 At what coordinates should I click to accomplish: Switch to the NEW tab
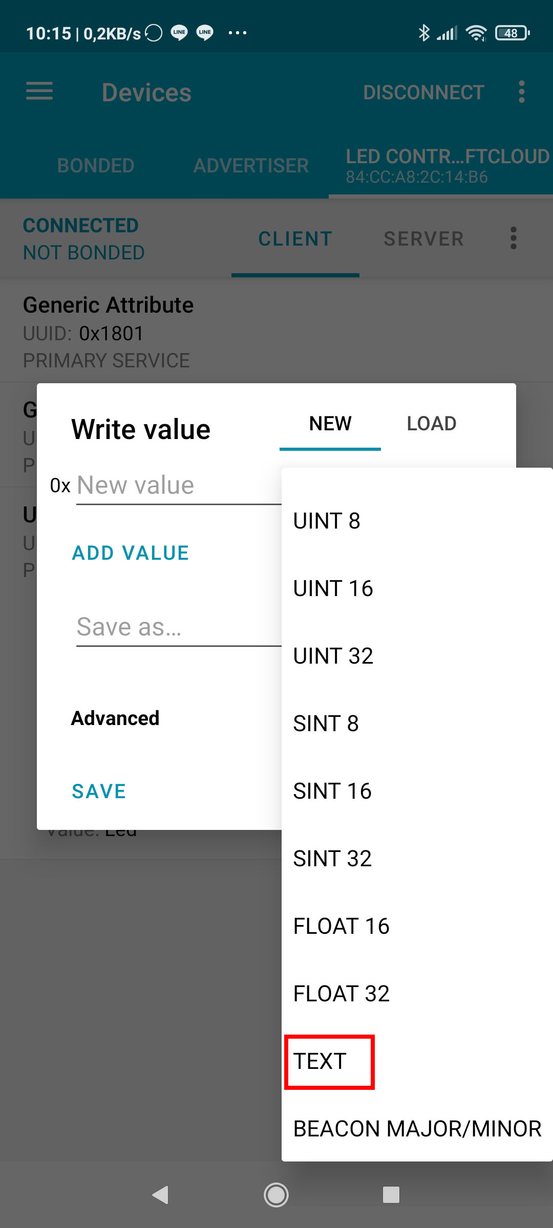click(x=330, y=424)
